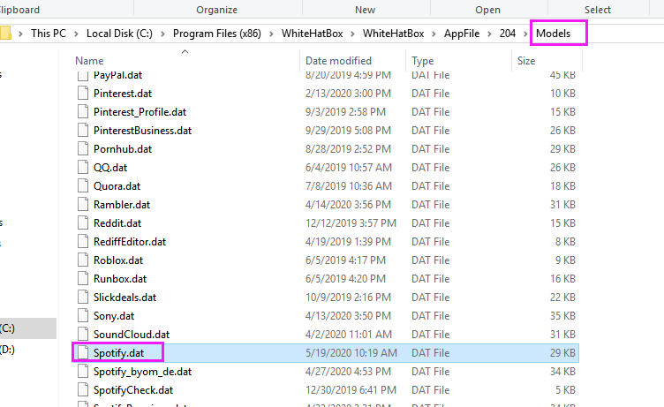The image size is (664, 407).
Task: Select the Reddit.dat file icon
Action: pos(82,223)
